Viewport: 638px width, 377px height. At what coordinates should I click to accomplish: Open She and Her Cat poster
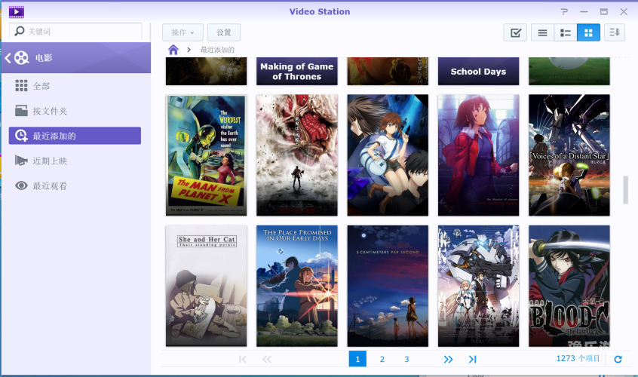point(207,286)
